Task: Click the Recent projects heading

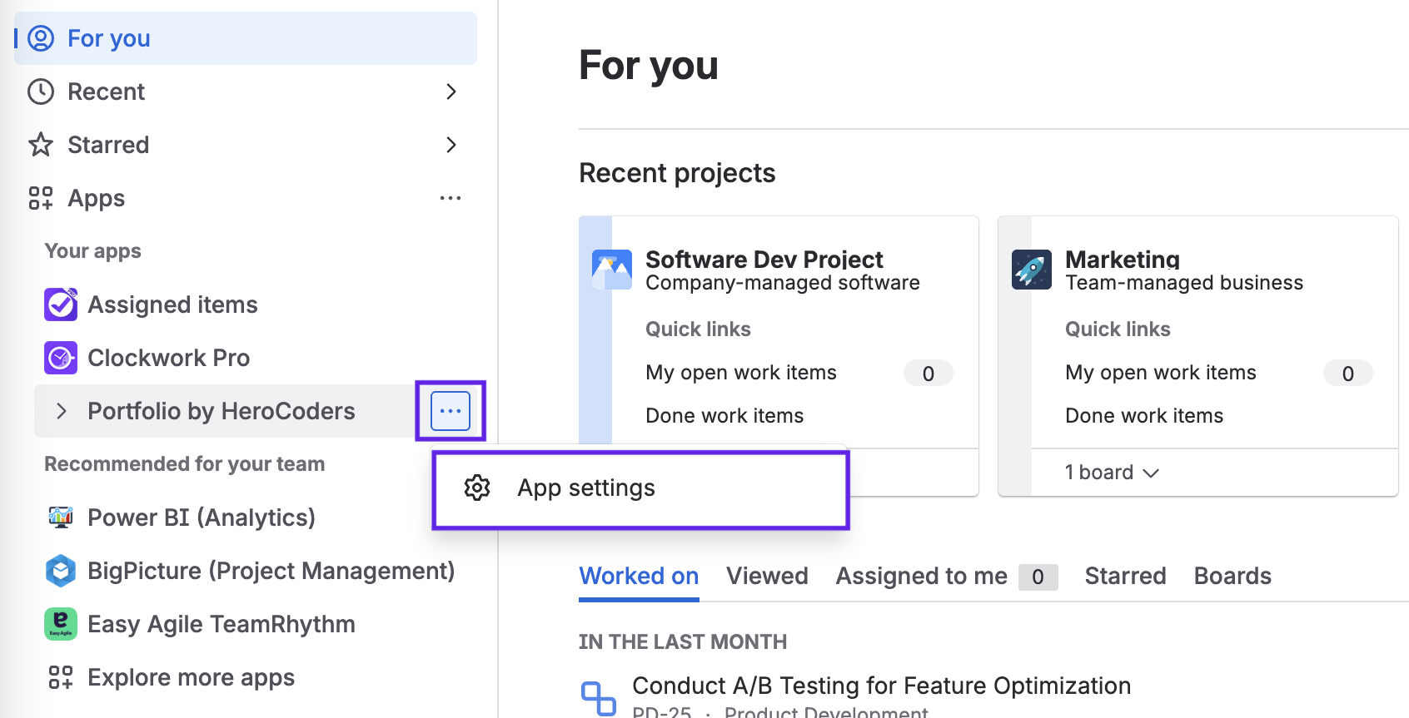Action: tap(677, 173)
